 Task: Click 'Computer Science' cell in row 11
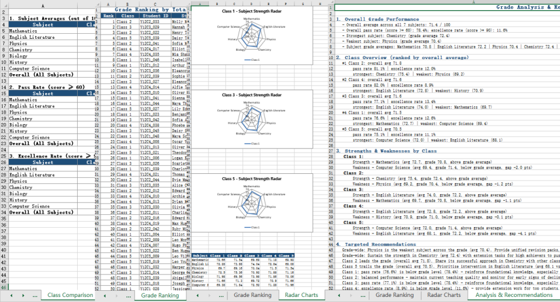43,69
